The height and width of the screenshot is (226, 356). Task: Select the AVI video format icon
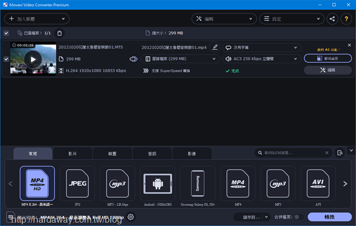(318, 183)
